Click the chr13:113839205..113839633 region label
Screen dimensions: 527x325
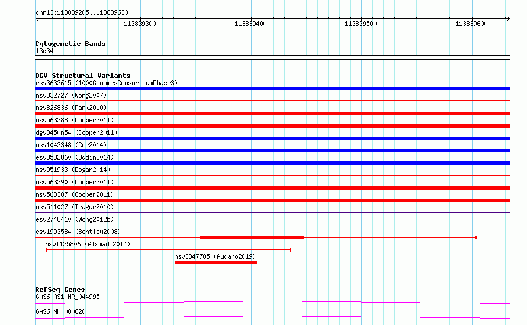82,12
